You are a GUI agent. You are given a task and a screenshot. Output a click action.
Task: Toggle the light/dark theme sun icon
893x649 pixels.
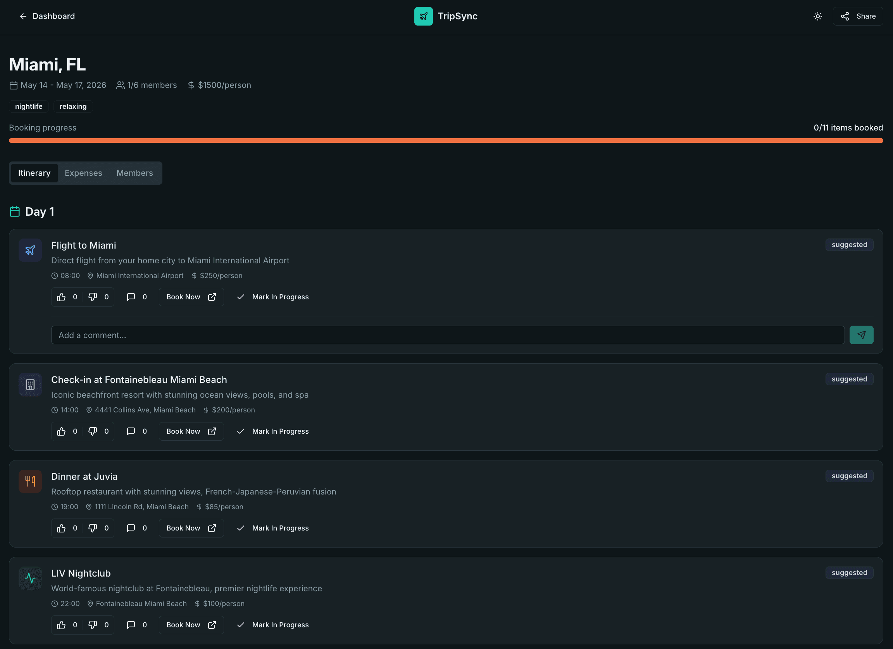[x=817, y=16]
